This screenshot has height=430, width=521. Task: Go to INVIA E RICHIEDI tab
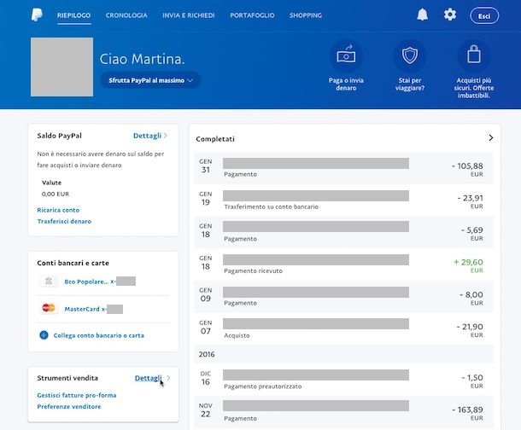coord(189,15)
